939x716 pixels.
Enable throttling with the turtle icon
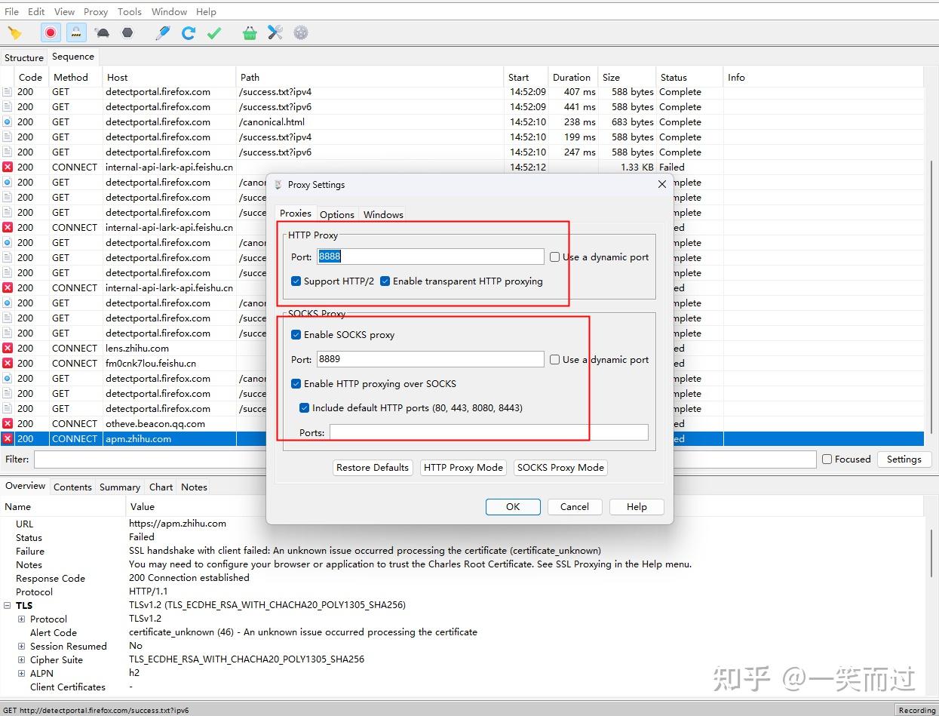[103, 33]
